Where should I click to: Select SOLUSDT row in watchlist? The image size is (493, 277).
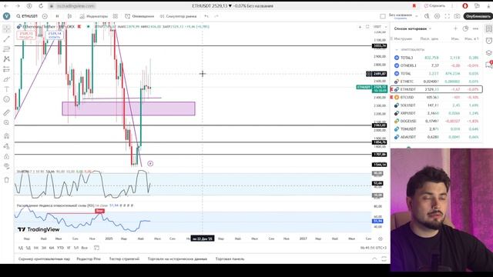coord(436,105)
